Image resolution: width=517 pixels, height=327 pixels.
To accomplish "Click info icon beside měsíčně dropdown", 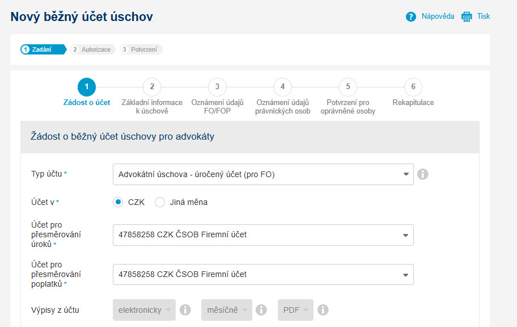I will (261, 310).
